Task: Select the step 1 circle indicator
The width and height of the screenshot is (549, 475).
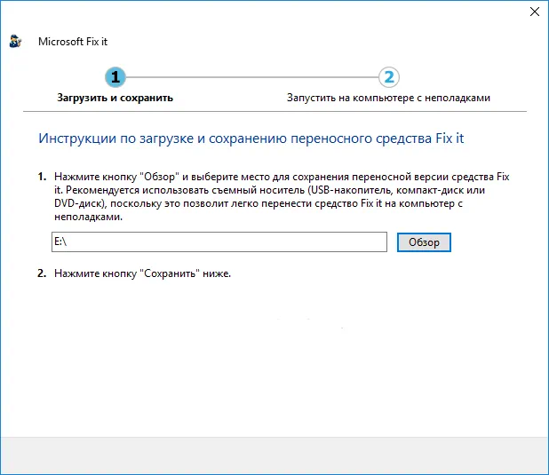Action: click(x=115, y=77)
